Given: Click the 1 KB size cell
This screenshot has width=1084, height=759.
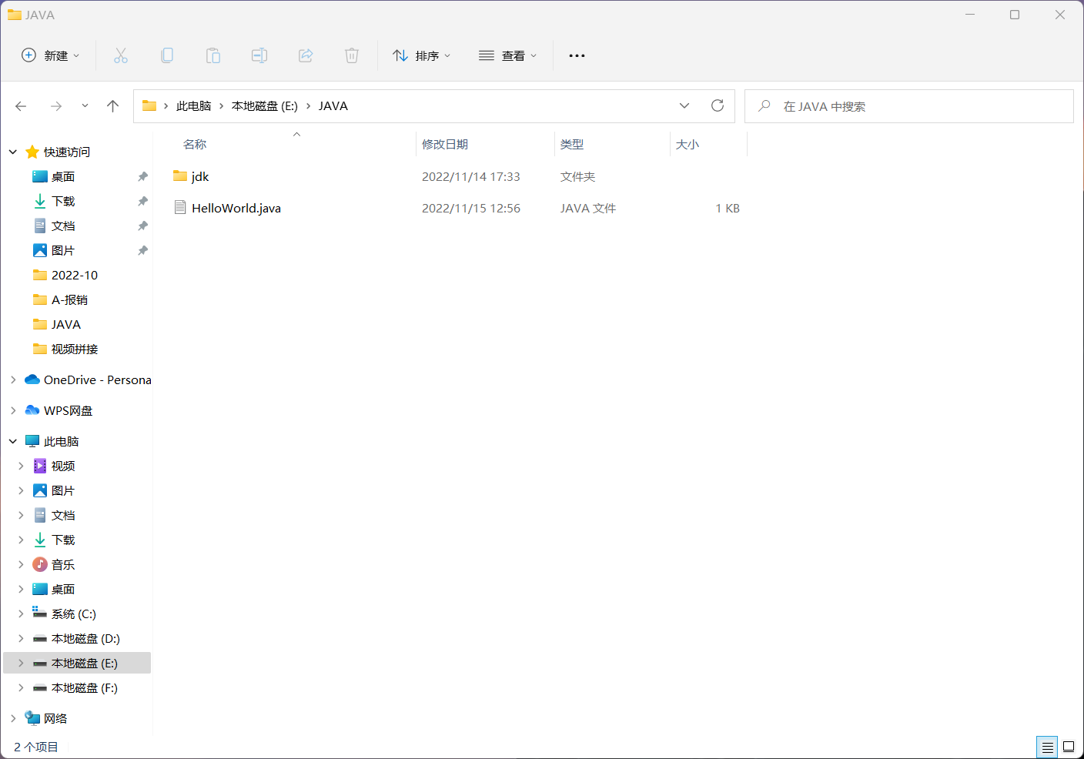Looking at the screenshot, I should point(728,208).
